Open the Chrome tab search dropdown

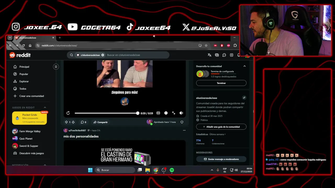click(x=10, y=38)
